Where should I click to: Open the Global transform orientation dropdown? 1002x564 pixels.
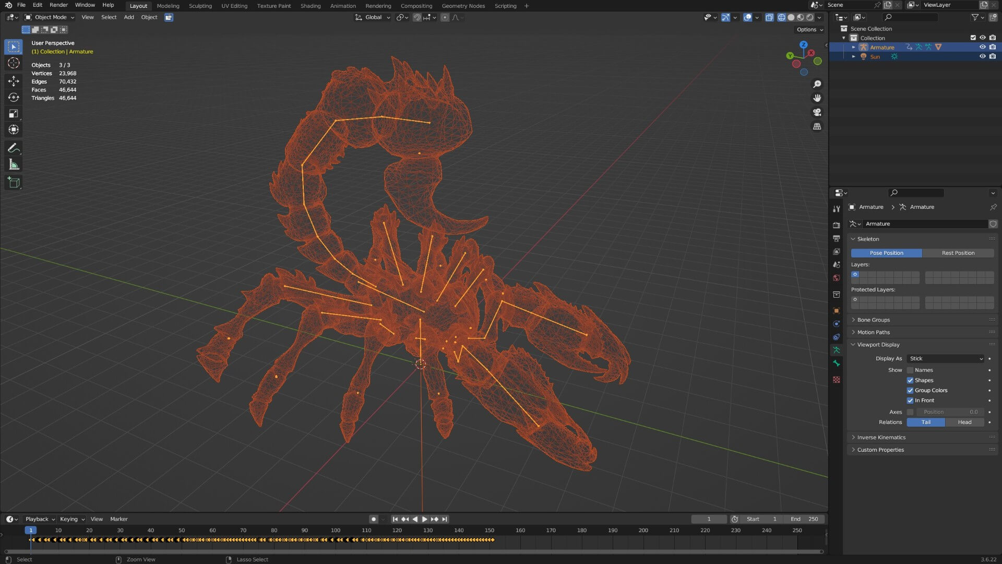[x=373, y=17]
